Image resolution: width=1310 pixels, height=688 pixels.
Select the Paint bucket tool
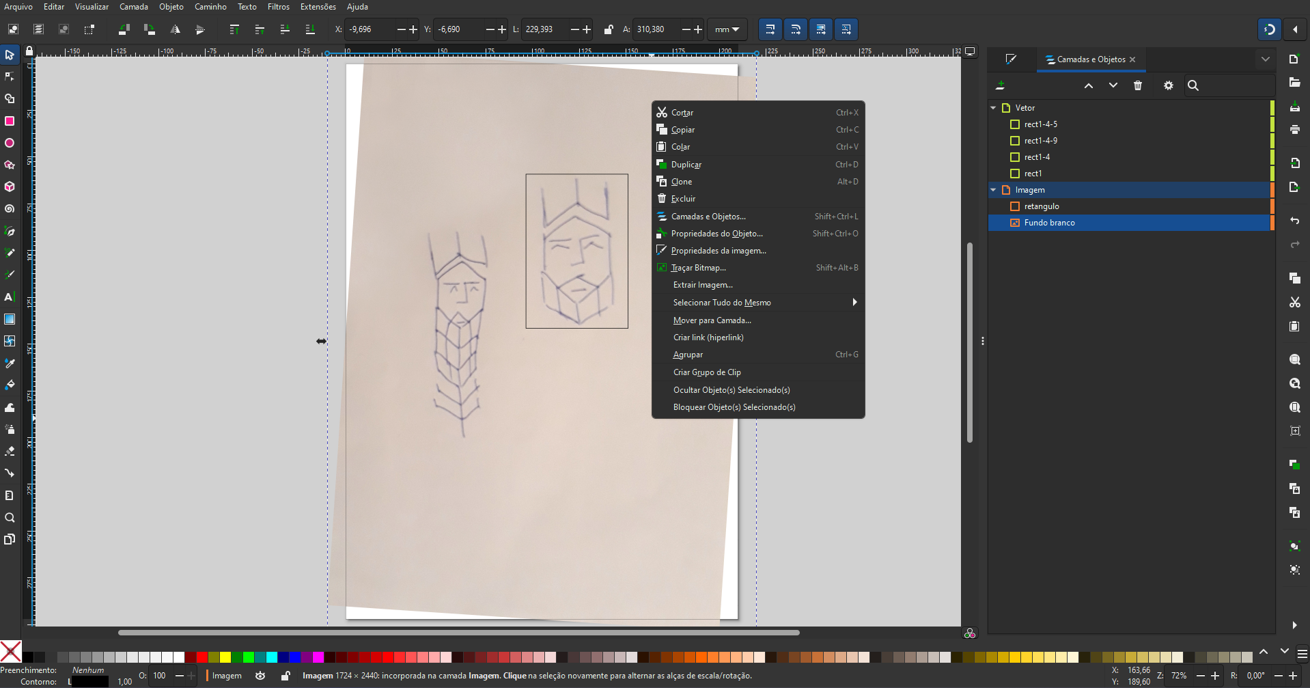(10, 385)
